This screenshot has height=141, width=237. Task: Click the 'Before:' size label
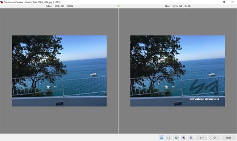pos(49,6)
